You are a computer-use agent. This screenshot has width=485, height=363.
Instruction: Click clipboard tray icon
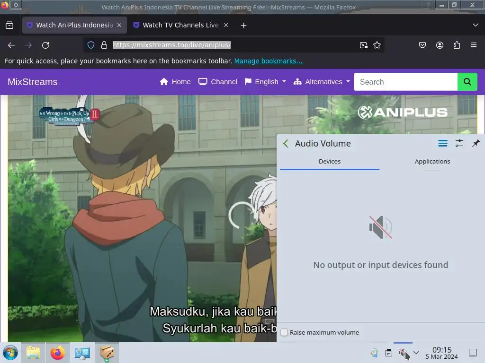click(389, 353)
